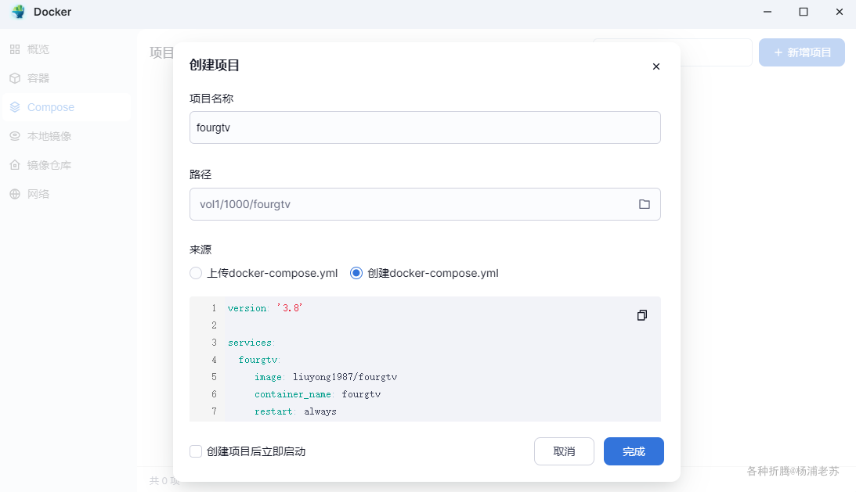Click the 概览 overview grid icon
The width and height of the screenshot is (856, 492).
15,49
